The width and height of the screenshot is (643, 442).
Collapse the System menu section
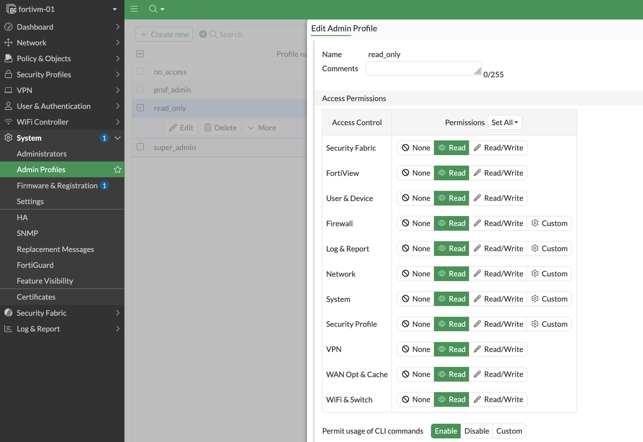pos(118,138)
